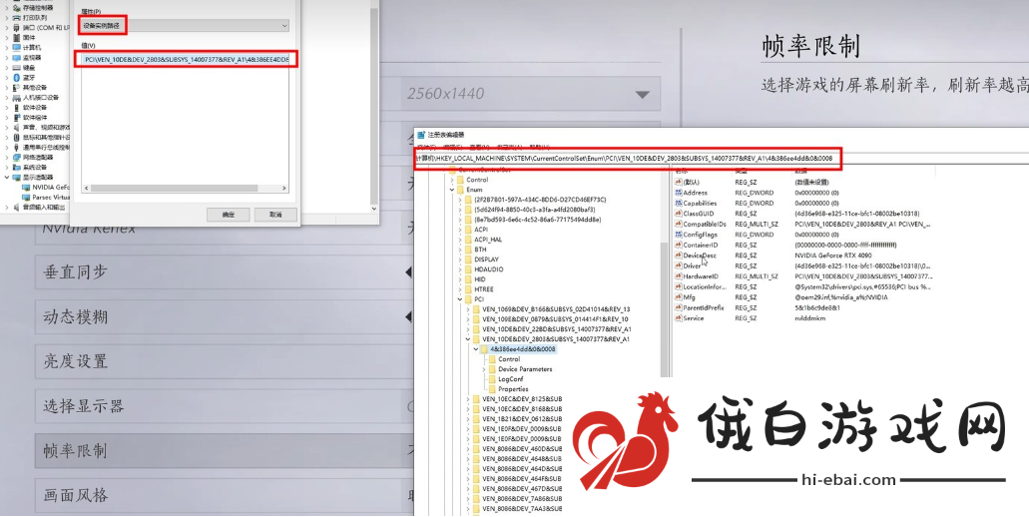The width and height of the screenshot is (1029, 517).
Task: Select the BTH registry key
Action: click(x=480, y=250)
